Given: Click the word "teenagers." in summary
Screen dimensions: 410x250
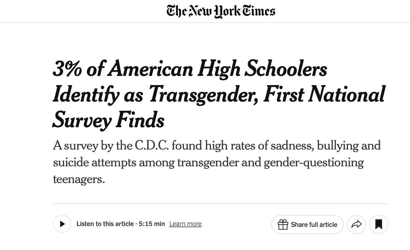Looking at the screenshot, I should point(79,179).
